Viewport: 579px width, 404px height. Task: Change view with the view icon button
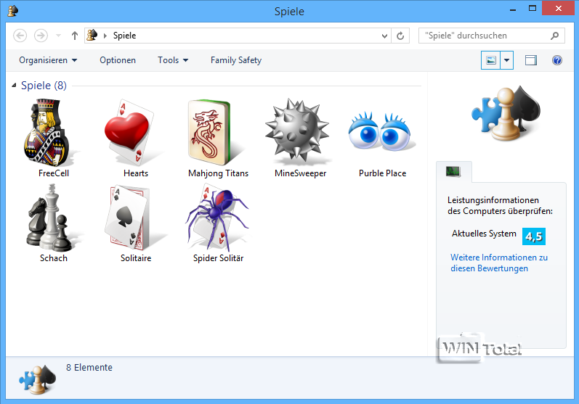click(x=491, y=60)
